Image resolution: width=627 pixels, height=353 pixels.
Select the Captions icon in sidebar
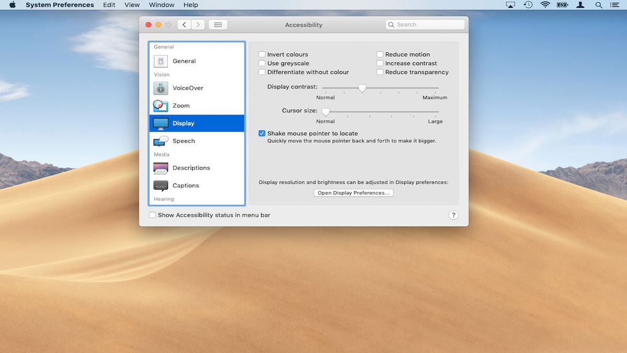pyautogui.click(x=160, y=185)
